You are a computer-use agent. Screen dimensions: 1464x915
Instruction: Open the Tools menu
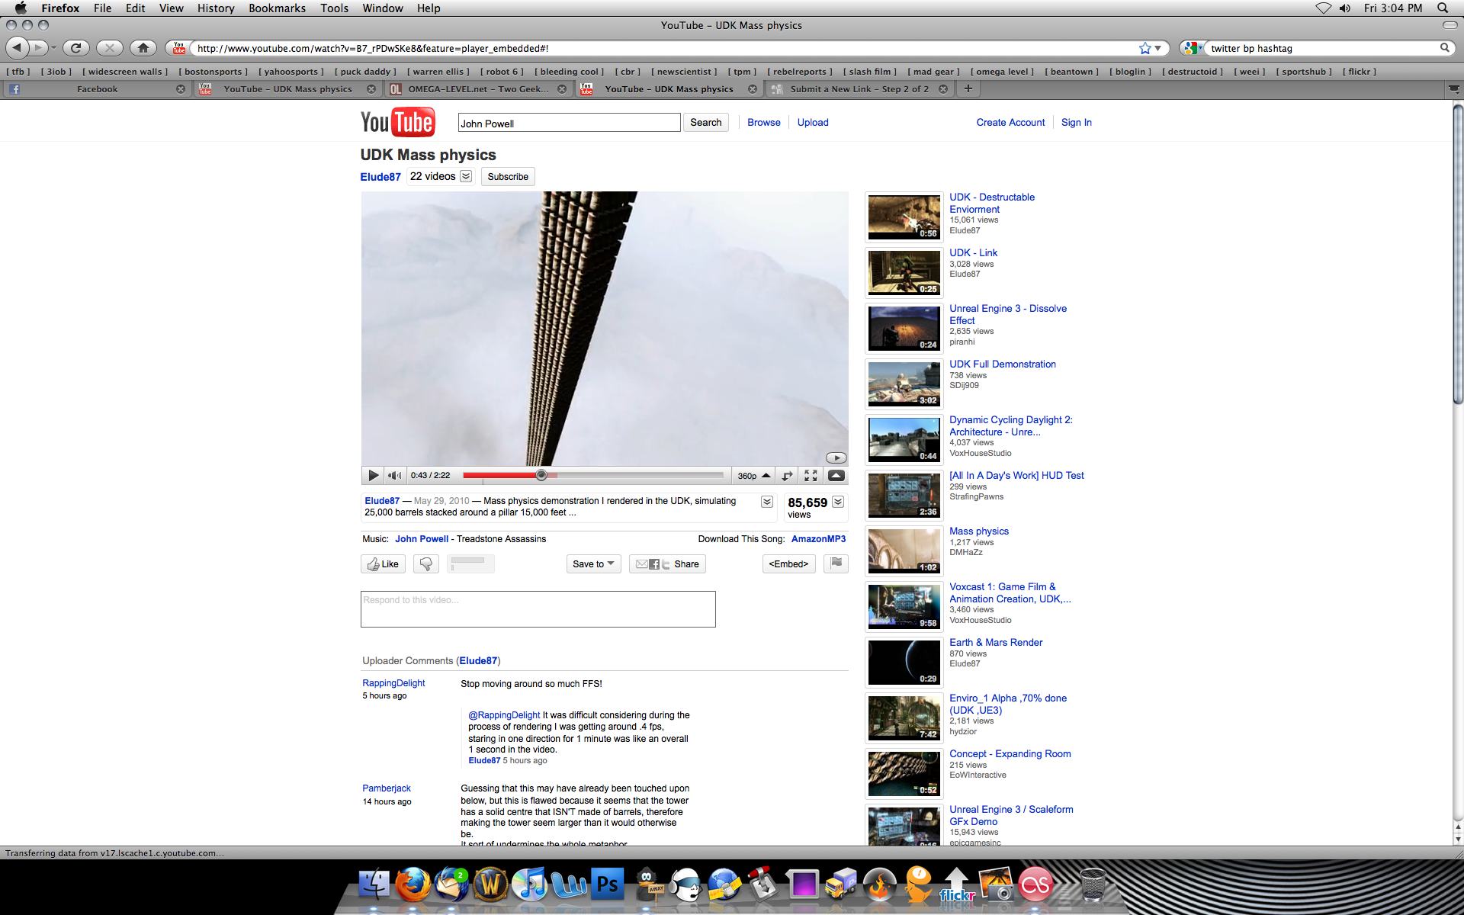(334, 8)
